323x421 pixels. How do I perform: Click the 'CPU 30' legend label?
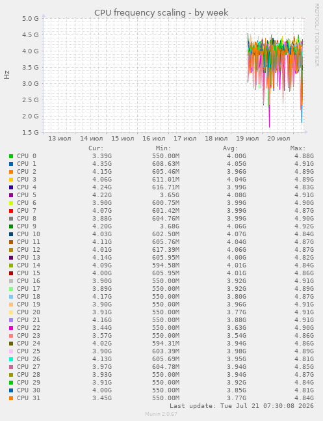29,390
